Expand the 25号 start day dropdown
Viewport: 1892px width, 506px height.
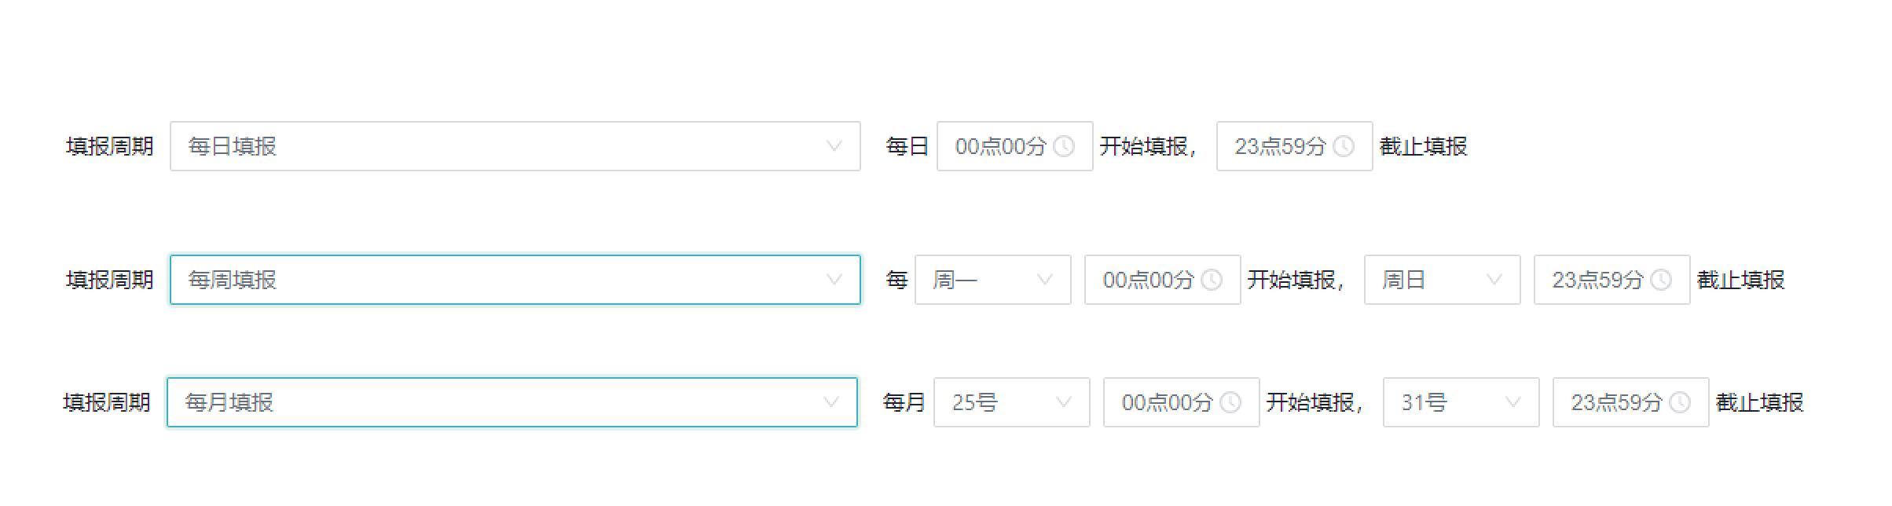[1011, 402]
